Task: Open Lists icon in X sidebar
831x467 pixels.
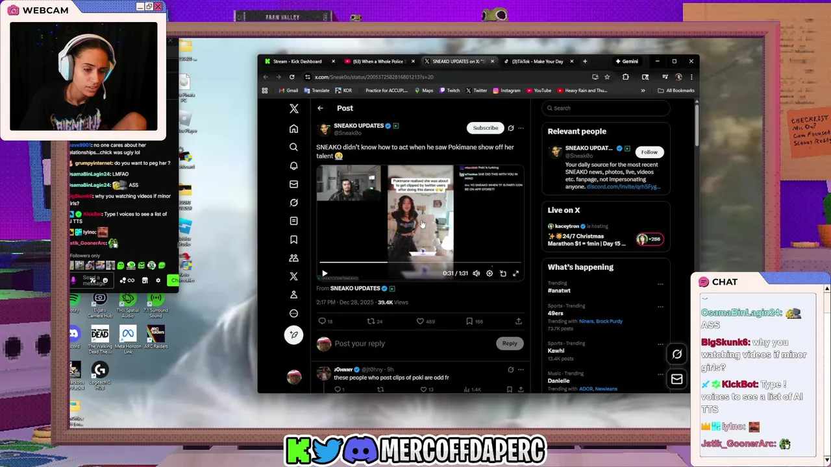Action: [293, 221]
